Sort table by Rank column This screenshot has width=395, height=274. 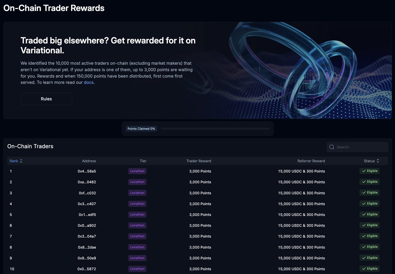point(16,161)
